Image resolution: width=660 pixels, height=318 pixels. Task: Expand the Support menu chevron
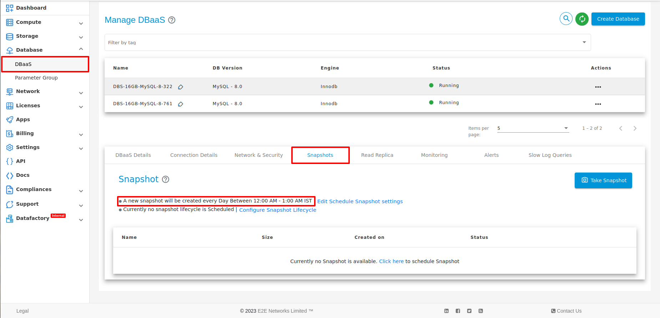81,206
